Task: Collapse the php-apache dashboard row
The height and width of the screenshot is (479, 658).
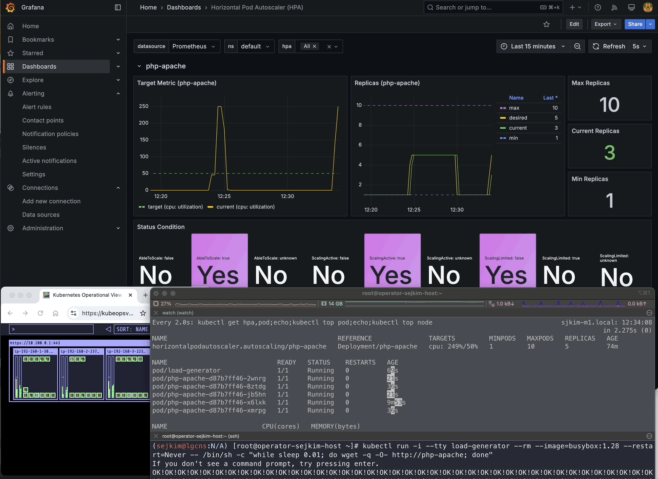Action: coord(139,66)
